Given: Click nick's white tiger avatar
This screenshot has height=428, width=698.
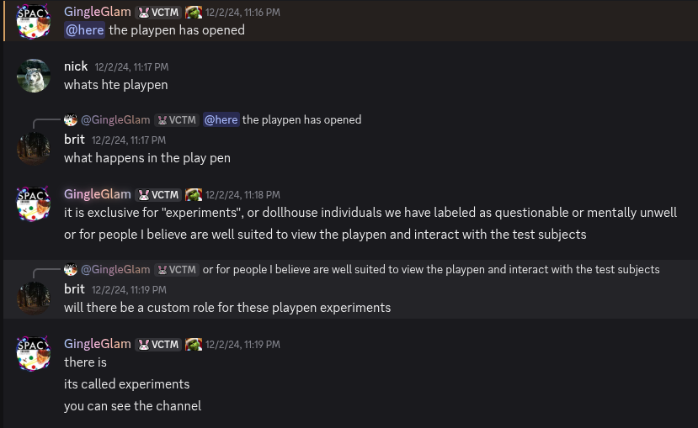Looking at the screenshot, I should (34, 76).
